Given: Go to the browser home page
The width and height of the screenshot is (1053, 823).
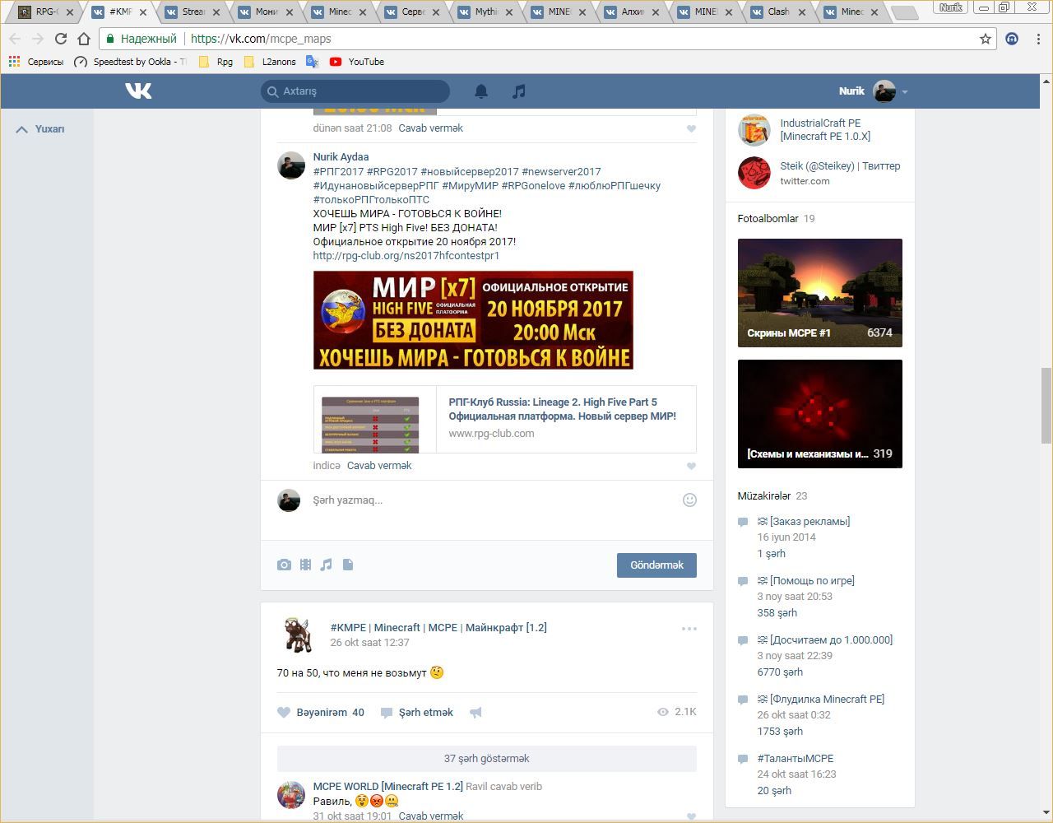Looking at the screenshot, I should pos(84,39).
